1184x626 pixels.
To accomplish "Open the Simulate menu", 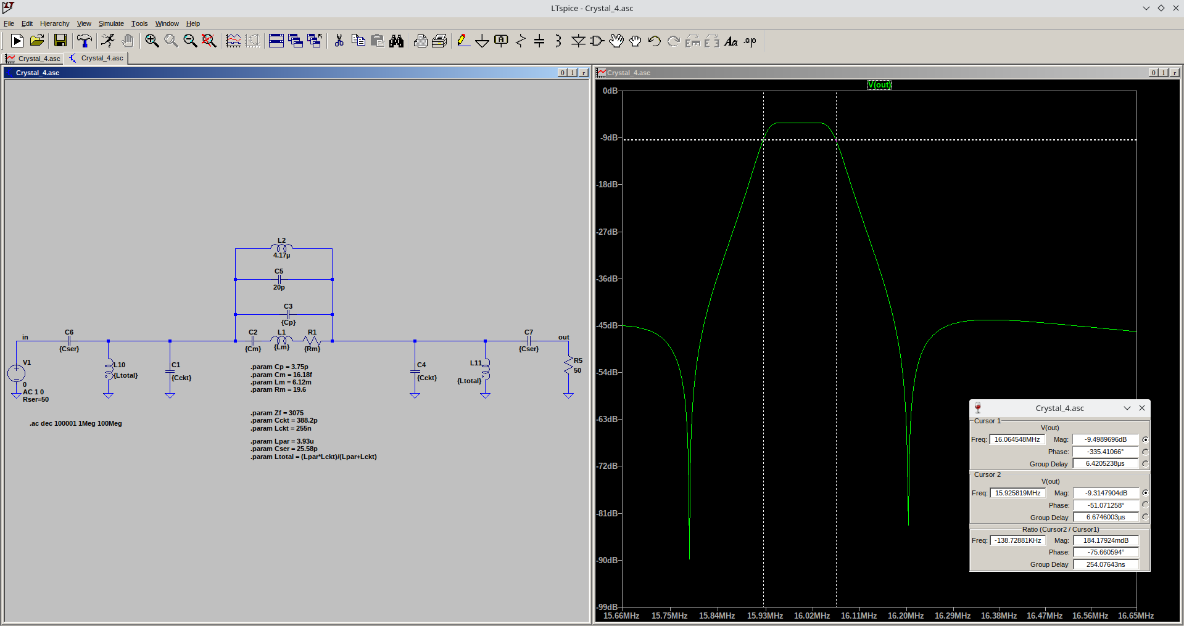I will point(111,23).
